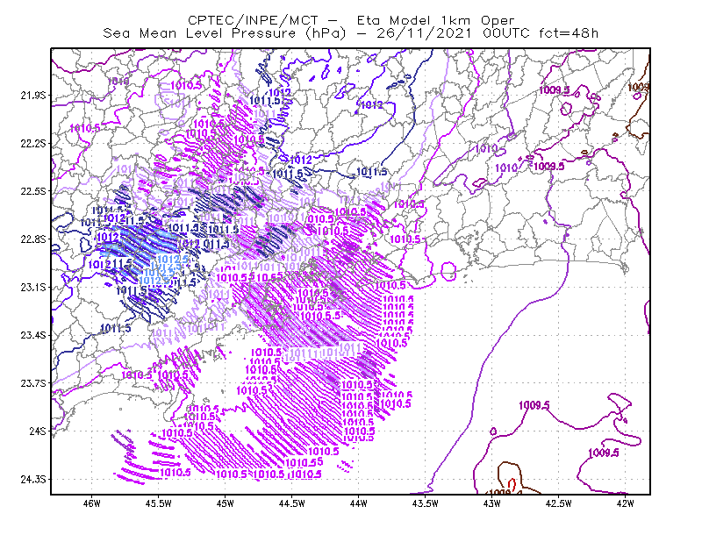Click the 24S latitude axis label

(38, 431)
